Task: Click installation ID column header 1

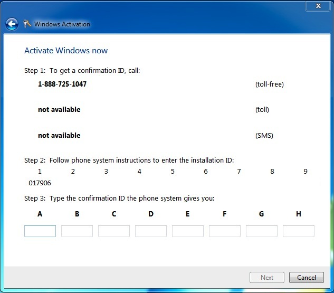Action: pyautogui.click(x=40, y=172)
